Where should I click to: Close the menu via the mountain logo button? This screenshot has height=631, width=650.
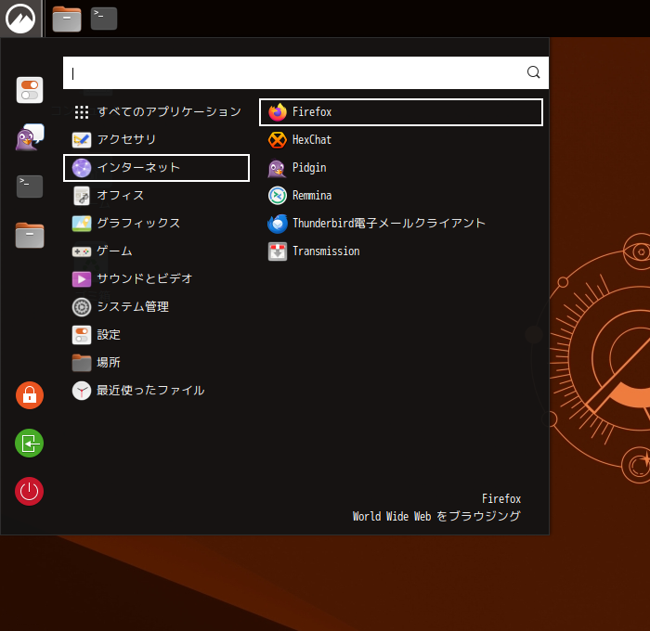[x=20, y=19]
